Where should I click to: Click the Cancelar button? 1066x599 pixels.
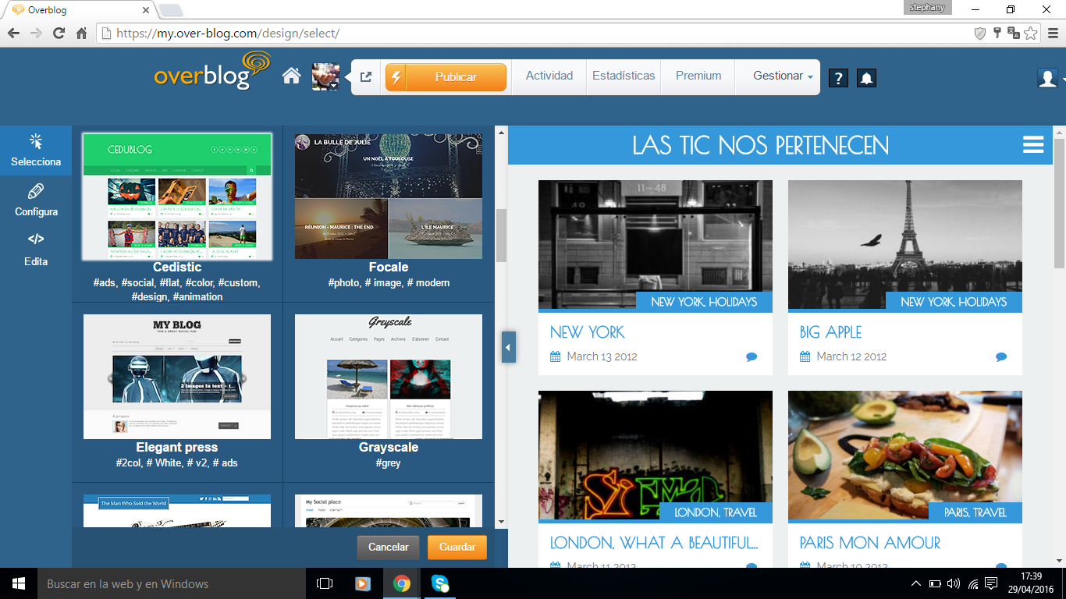[388, 548]
